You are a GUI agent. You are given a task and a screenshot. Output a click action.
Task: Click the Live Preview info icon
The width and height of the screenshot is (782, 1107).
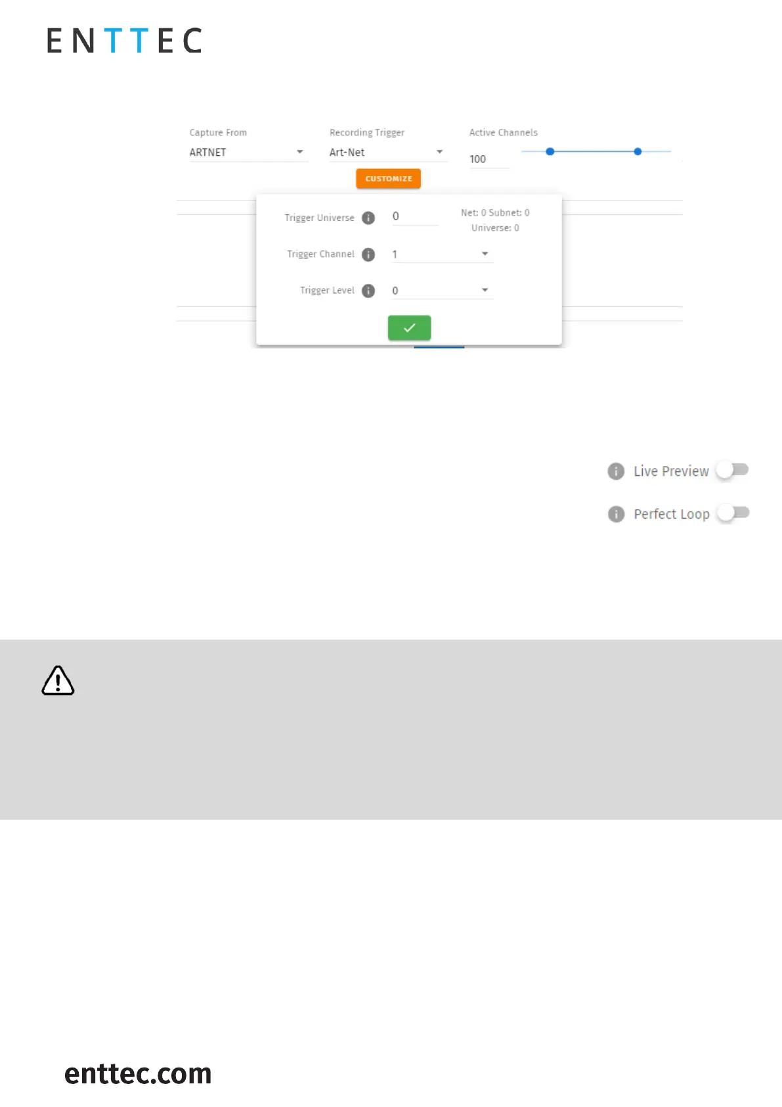[x=616, y=471]
